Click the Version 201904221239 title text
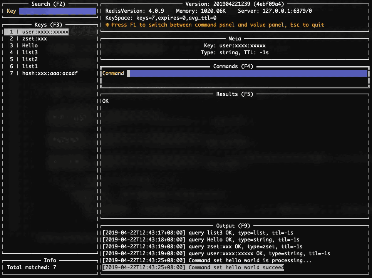 (235, 4)
